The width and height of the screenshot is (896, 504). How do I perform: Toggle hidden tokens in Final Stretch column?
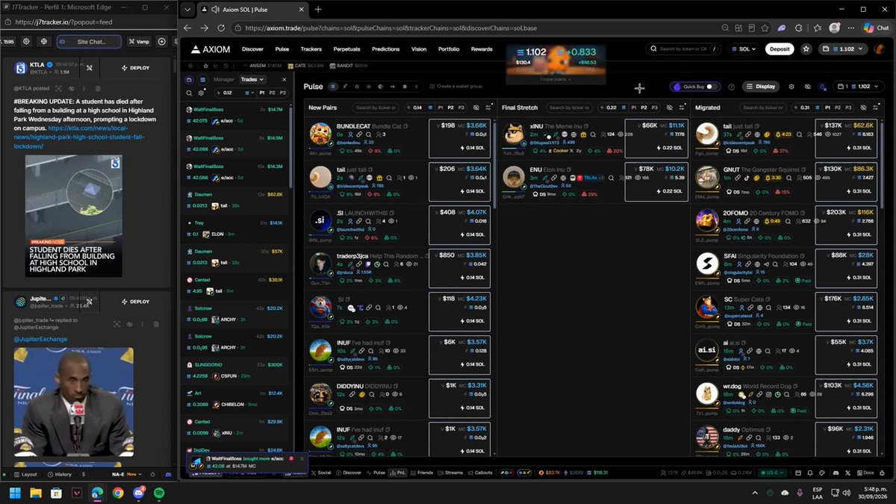click(x=669, y=108)
